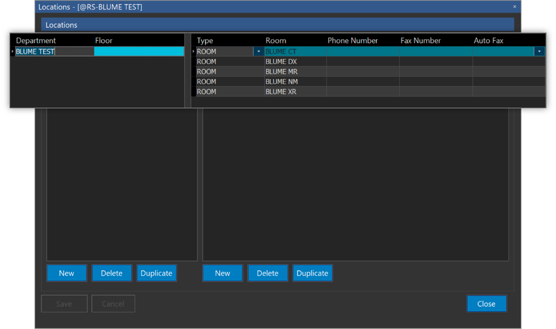Click the Phone Number column header
Image resolution: width=556 pixels, height=329 pixels.
point(352,41)
